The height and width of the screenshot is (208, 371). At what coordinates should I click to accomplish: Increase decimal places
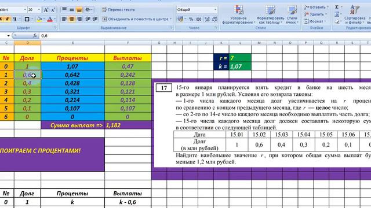point(208,19)
